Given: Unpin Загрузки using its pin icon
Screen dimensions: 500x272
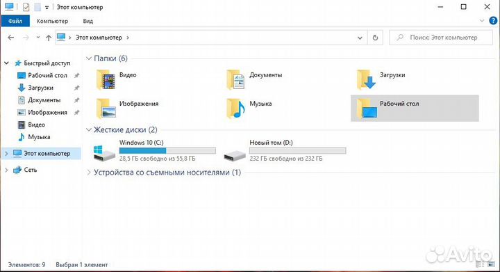Looking at the screenshot, I should (x=76, y=88).
